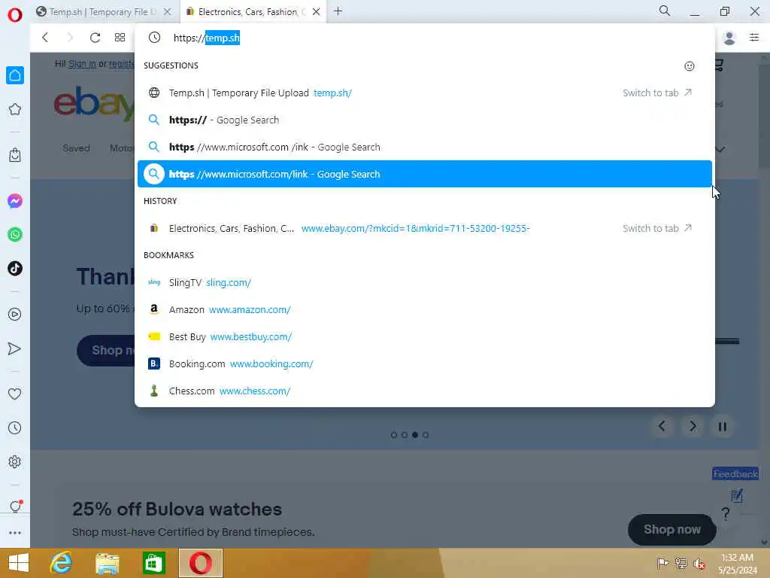Open the Booking.com bookmark
Viewport: 770px width, 578px height.
pyautogui.click(x=425, y=364)
